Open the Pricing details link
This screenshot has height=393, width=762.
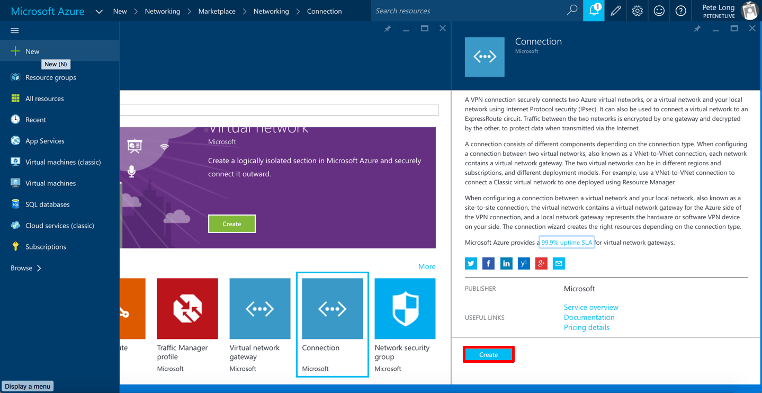tap(587, 327)
